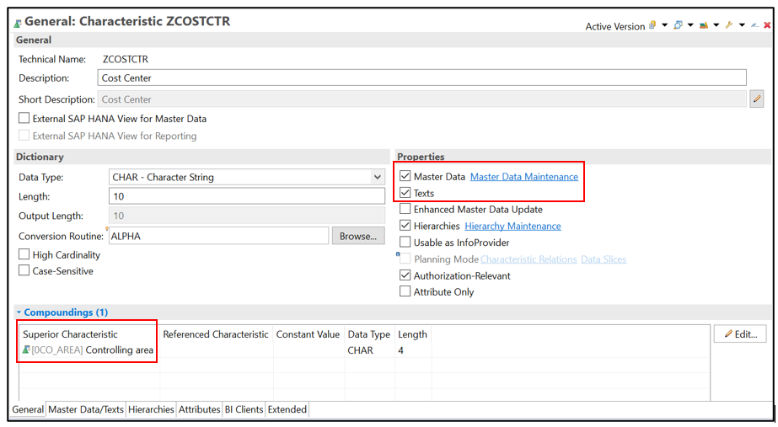This screenshot has width=778, height=427.
Task: Enable External SAP HANA View for Master Data
Action: coord(24,118)
